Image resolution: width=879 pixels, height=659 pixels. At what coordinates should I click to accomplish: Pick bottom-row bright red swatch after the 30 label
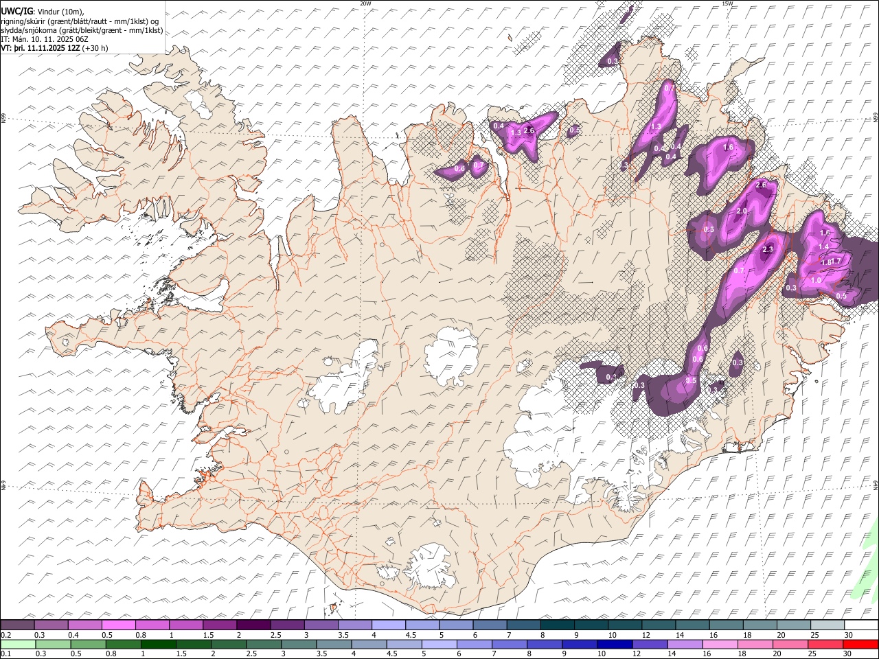click(860, 645)
